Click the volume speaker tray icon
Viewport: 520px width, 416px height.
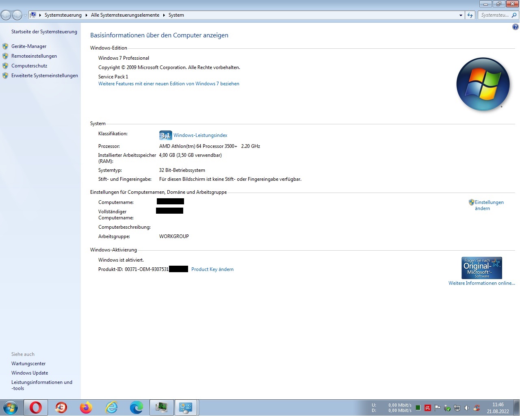[x=467, y=408]
